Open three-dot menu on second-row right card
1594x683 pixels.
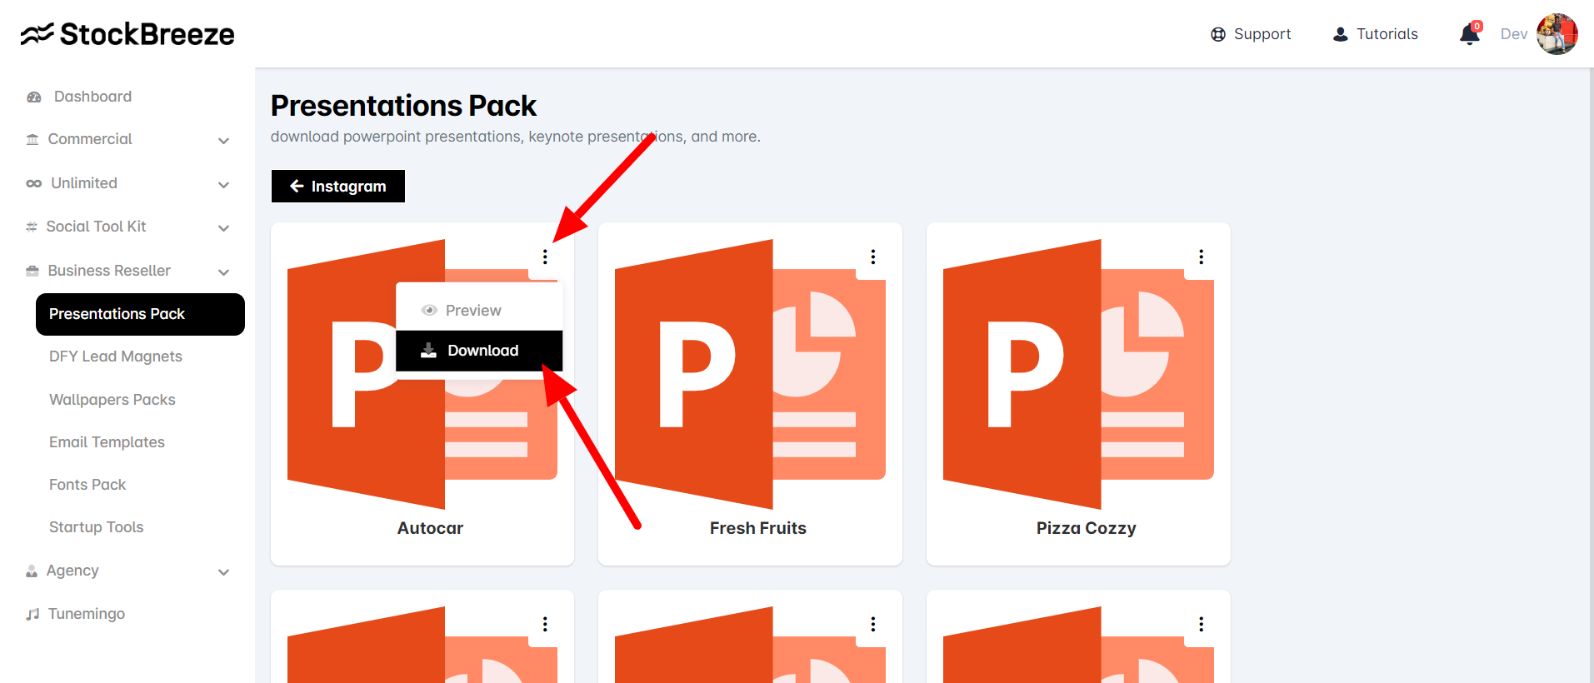pos(1202,624)
